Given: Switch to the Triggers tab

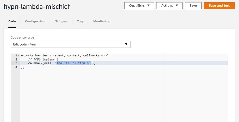Looking at the screenshot, I should coord(62,21).
